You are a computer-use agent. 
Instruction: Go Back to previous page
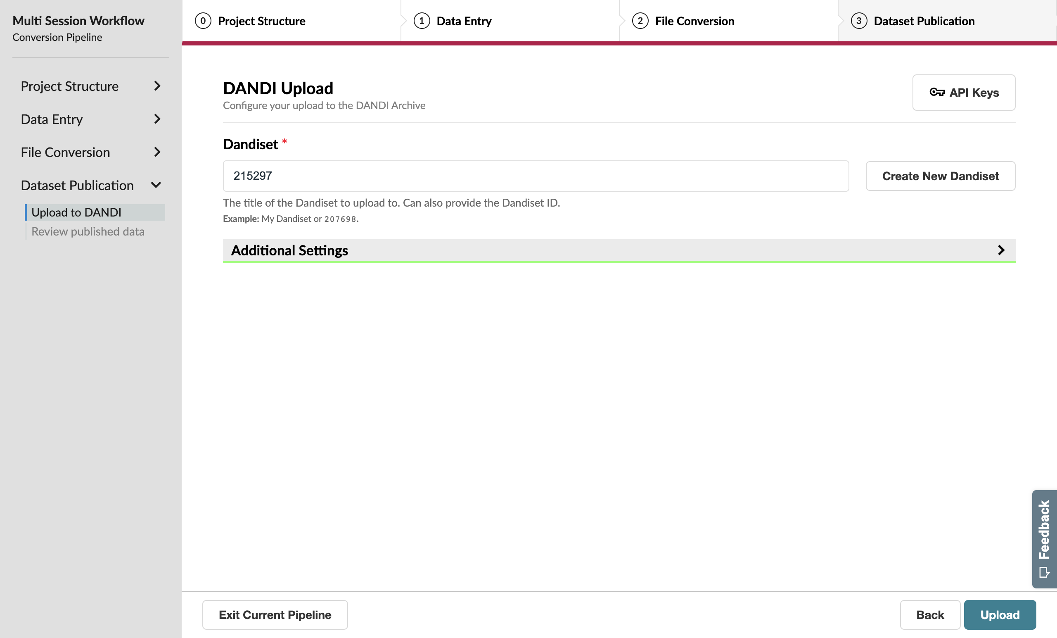point(929,615)
